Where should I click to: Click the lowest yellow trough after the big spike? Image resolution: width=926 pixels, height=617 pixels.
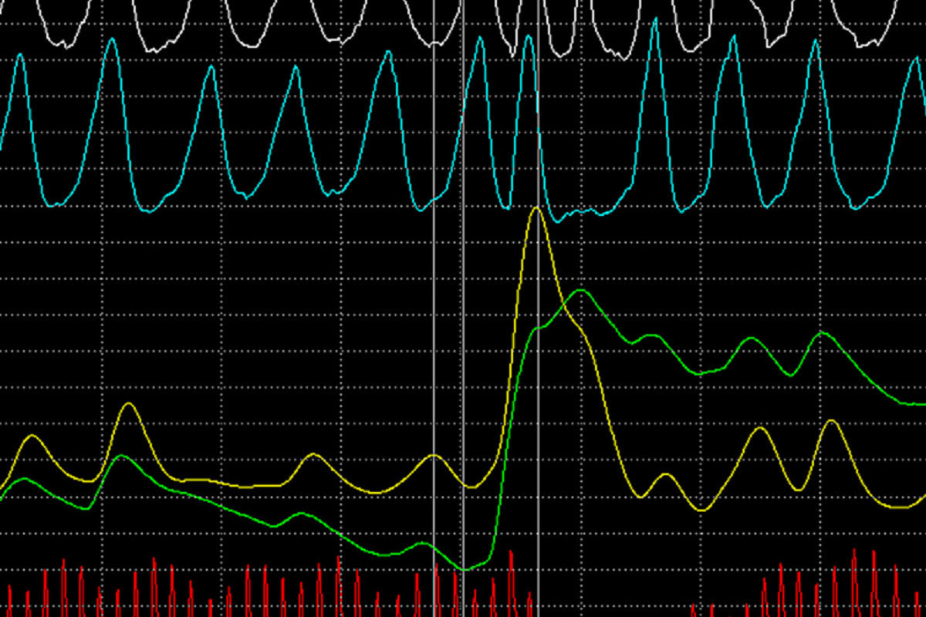tap(701, 510)
